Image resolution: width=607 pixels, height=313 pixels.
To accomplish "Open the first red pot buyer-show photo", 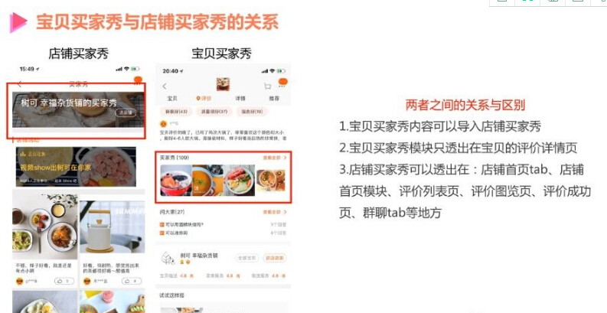I will click(x=176, y=181).
